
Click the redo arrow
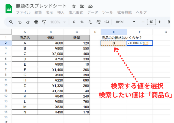coord(28,22)
